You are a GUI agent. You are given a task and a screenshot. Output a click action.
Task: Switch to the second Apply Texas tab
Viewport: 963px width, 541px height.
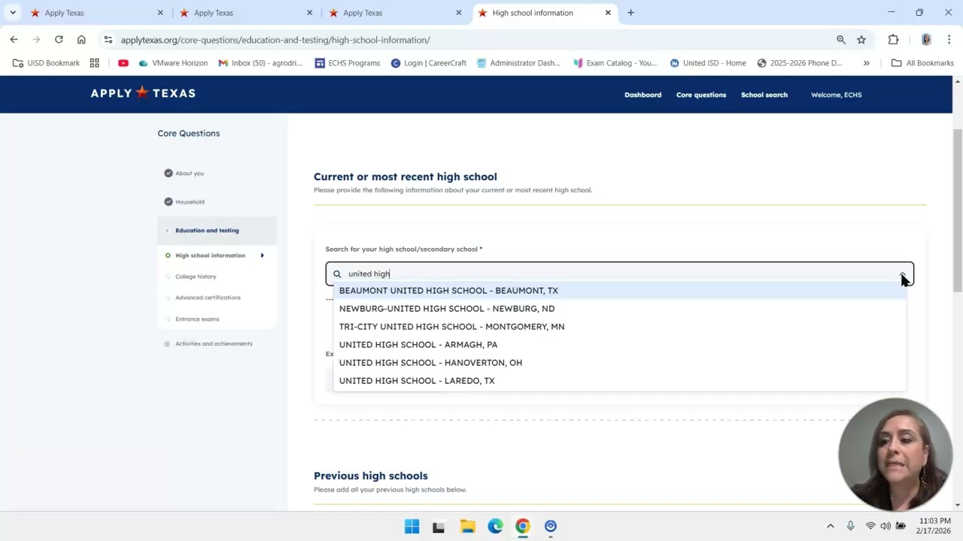tap(246, 13)
